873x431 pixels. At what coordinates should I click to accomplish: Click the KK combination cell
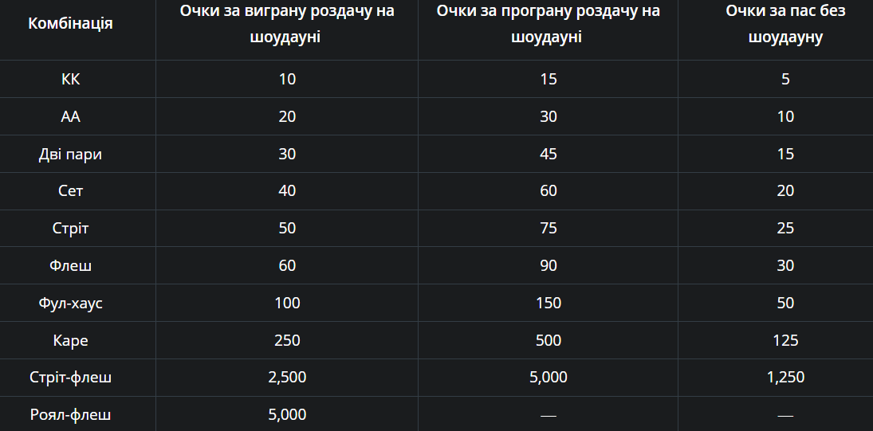point(70,79)
